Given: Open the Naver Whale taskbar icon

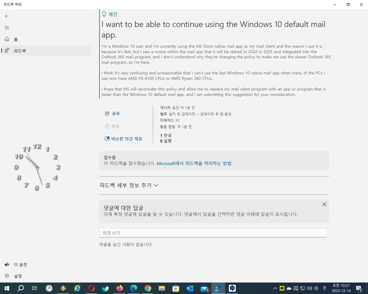Looking at the screenshot, I should click(106, 288).
